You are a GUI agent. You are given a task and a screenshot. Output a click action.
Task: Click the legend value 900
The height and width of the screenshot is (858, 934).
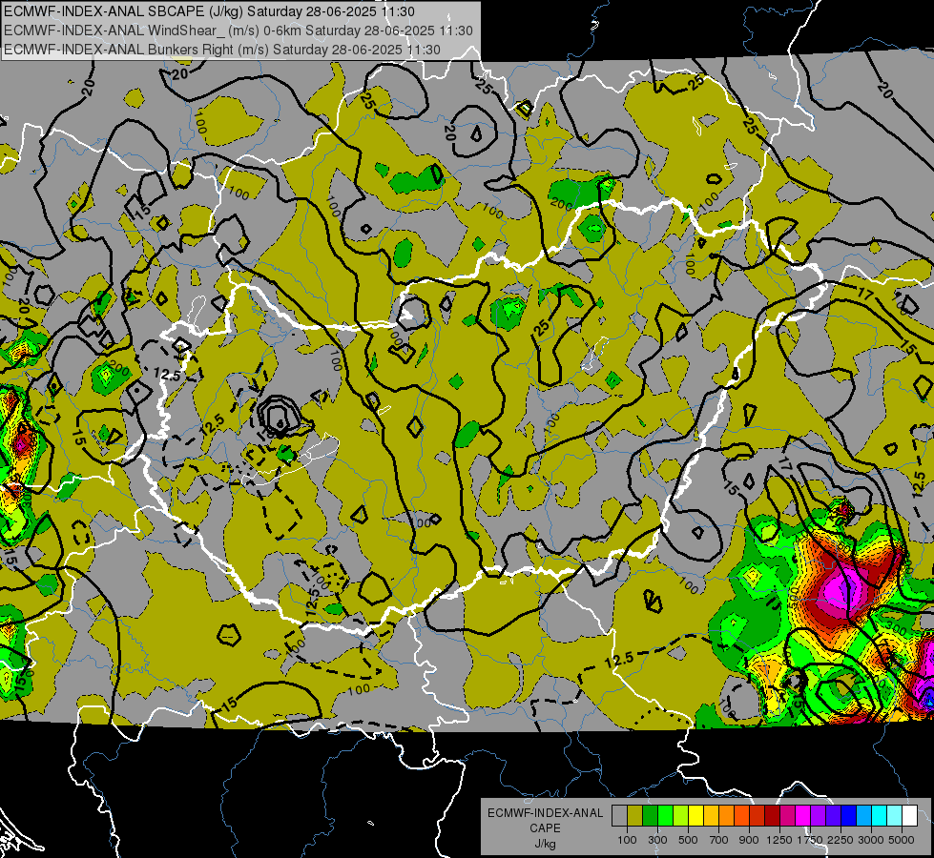point(749,840)
